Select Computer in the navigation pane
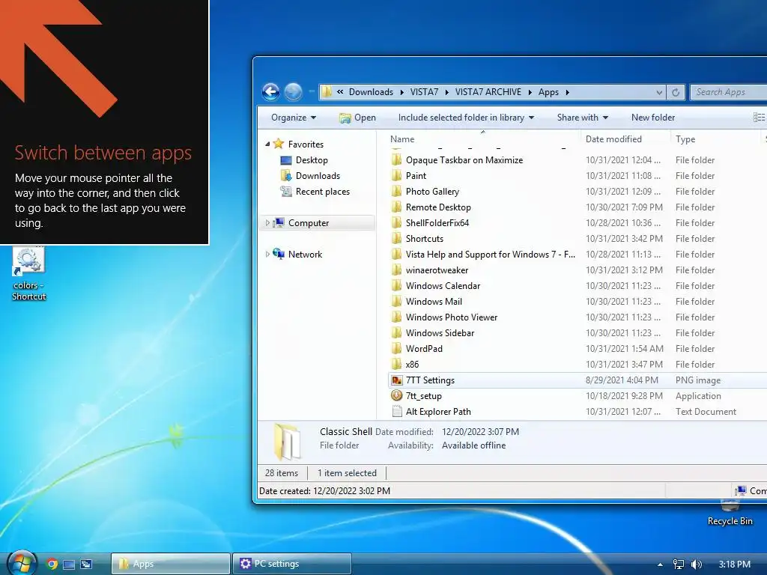 tap(308, 222)
